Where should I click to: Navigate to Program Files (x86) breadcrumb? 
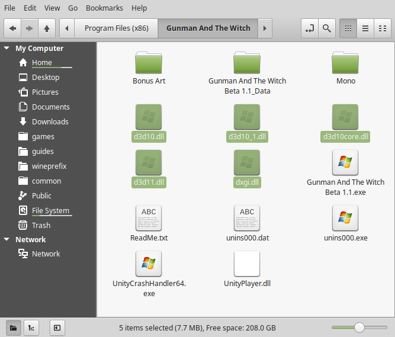[117, 28]
